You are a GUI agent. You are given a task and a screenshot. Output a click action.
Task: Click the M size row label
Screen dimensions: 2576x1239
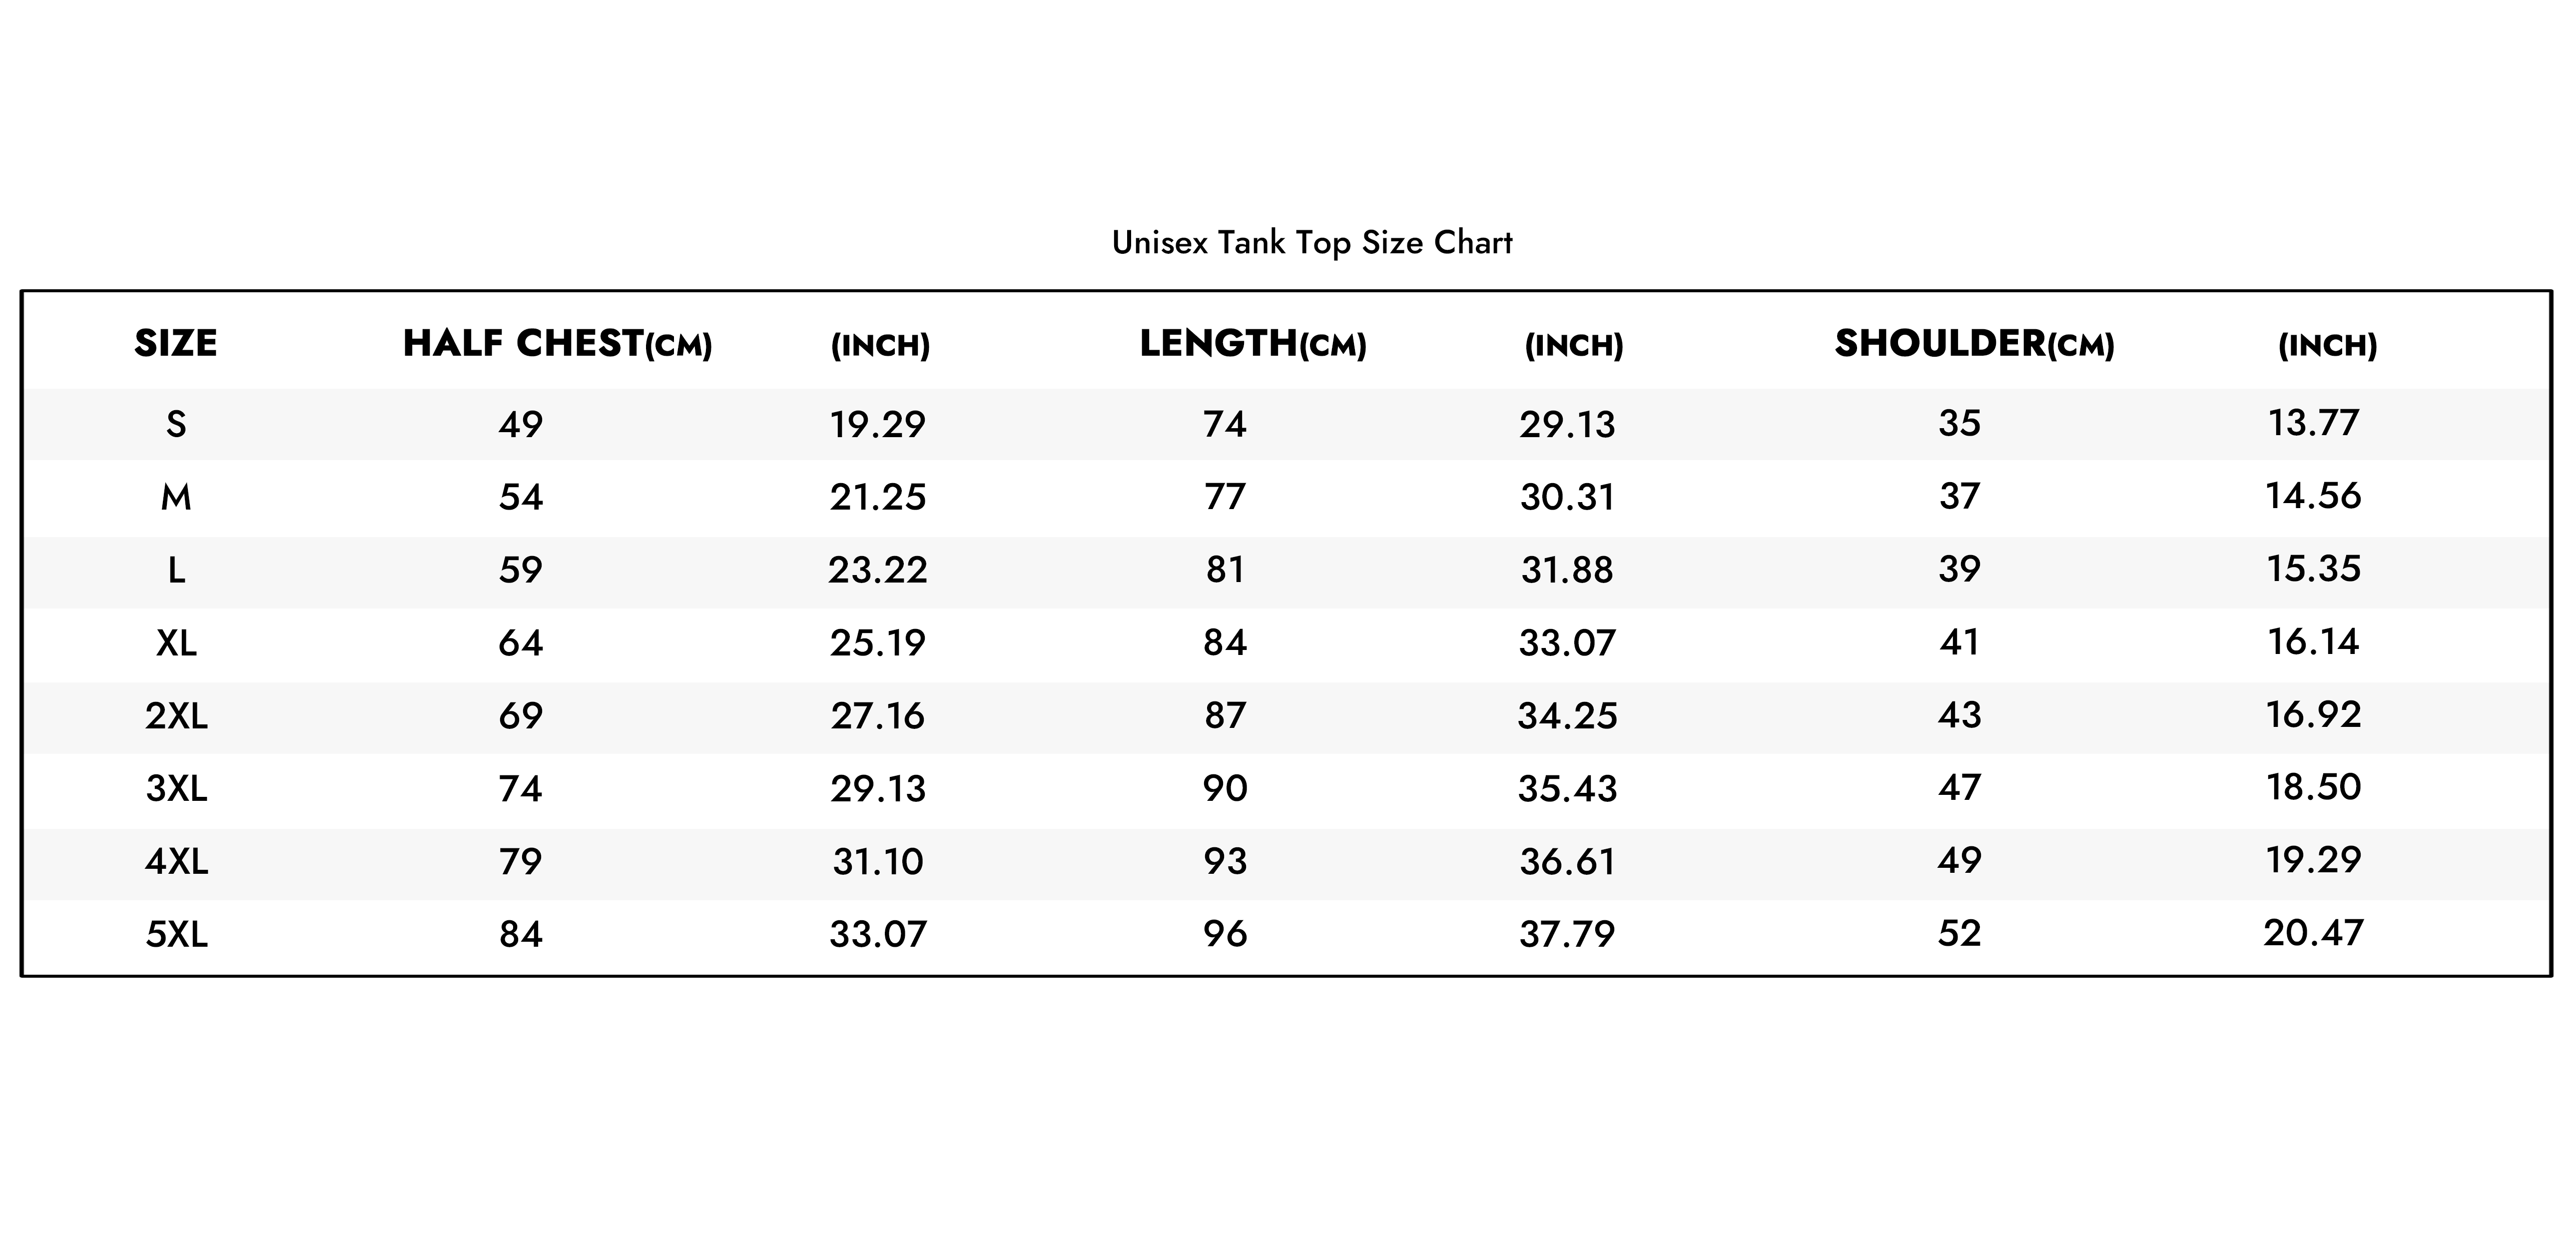[176, 497]
